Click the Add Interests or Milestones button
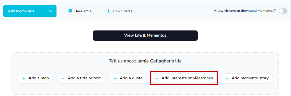 pos(184,78)
